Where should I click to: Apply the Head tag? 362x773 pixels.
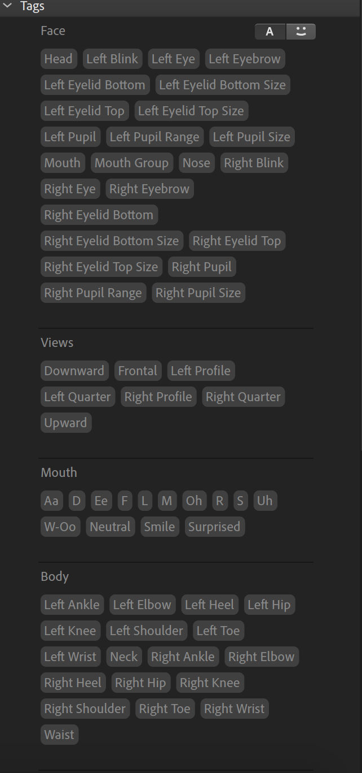[x=58, y=59]
